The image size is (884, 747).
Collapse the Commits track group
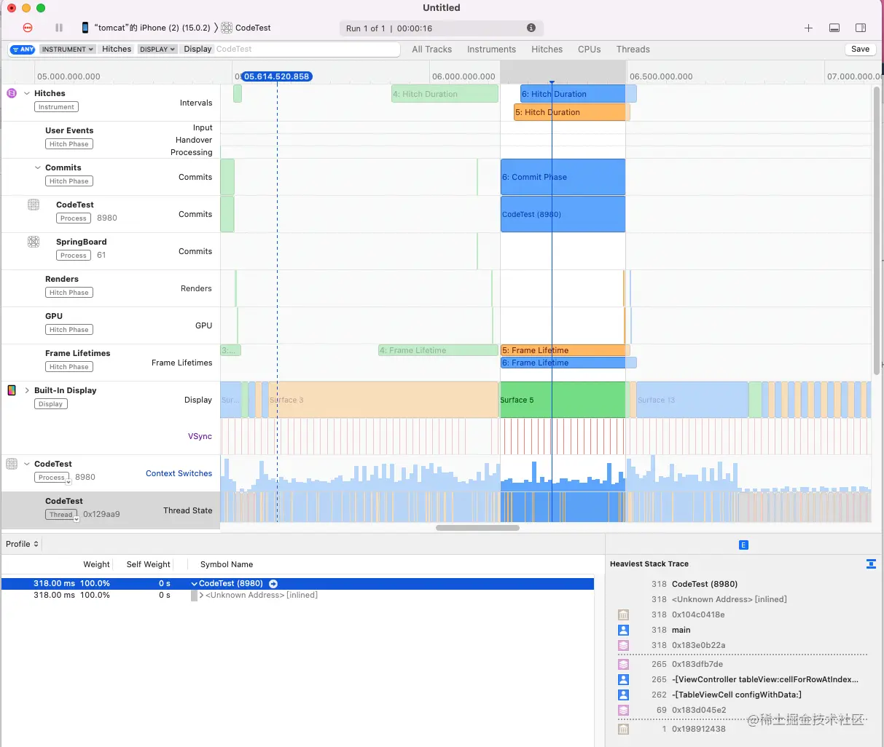38,167
